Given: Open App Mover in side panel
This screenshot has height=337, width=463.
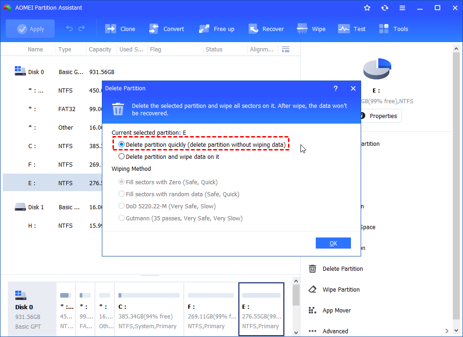Looking at the screenshot, I should click(330, 311).
